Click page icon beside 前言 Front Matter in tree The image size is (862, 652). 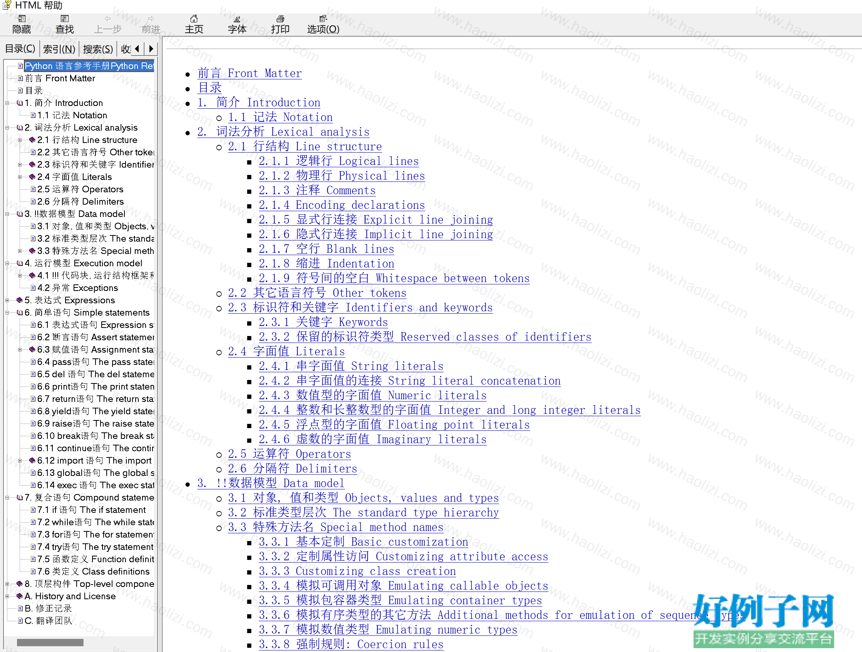pos(21,78)
